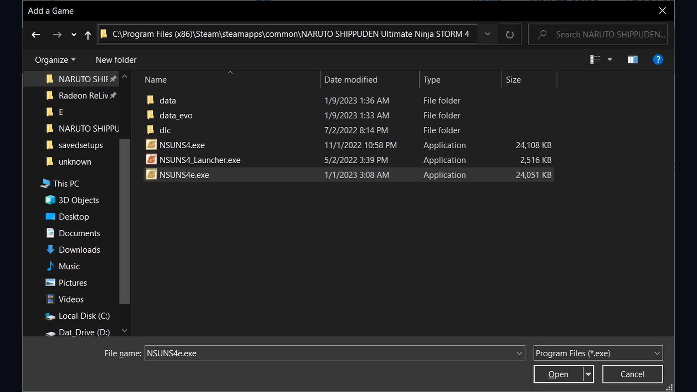Select NSUNS4.exe application file
The height and width of the screenshot is (392, 697).
(x=348, y=145)
